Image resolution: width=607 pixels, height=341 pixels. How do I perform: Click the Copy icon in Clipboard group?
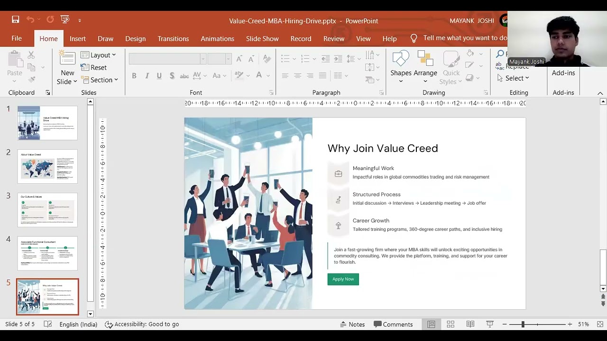[31, 67]
